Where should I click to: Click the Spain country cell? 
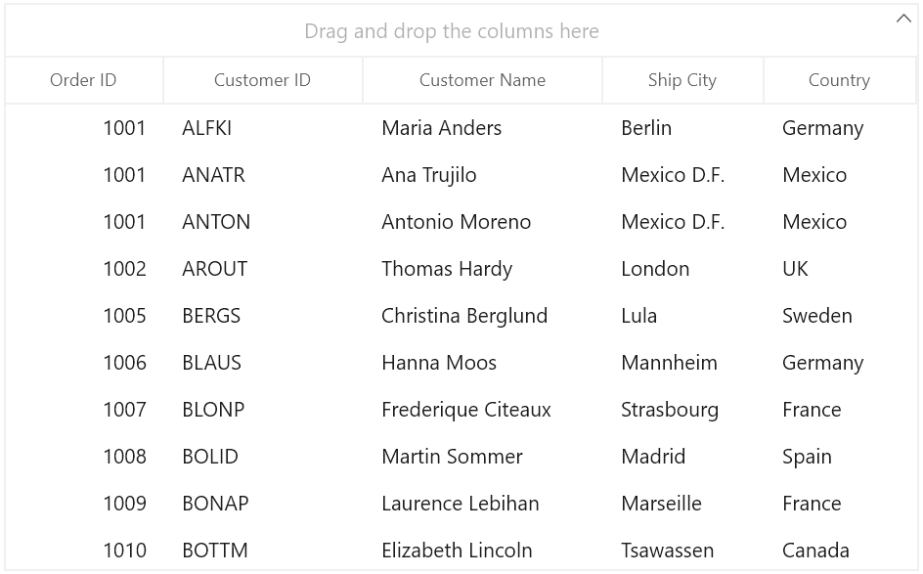(840, 457)
